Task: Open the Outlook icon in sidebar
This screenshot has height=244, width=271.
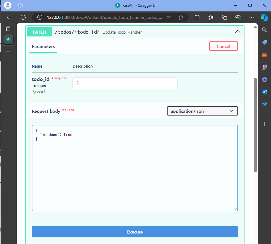Action: coord(265,92)
